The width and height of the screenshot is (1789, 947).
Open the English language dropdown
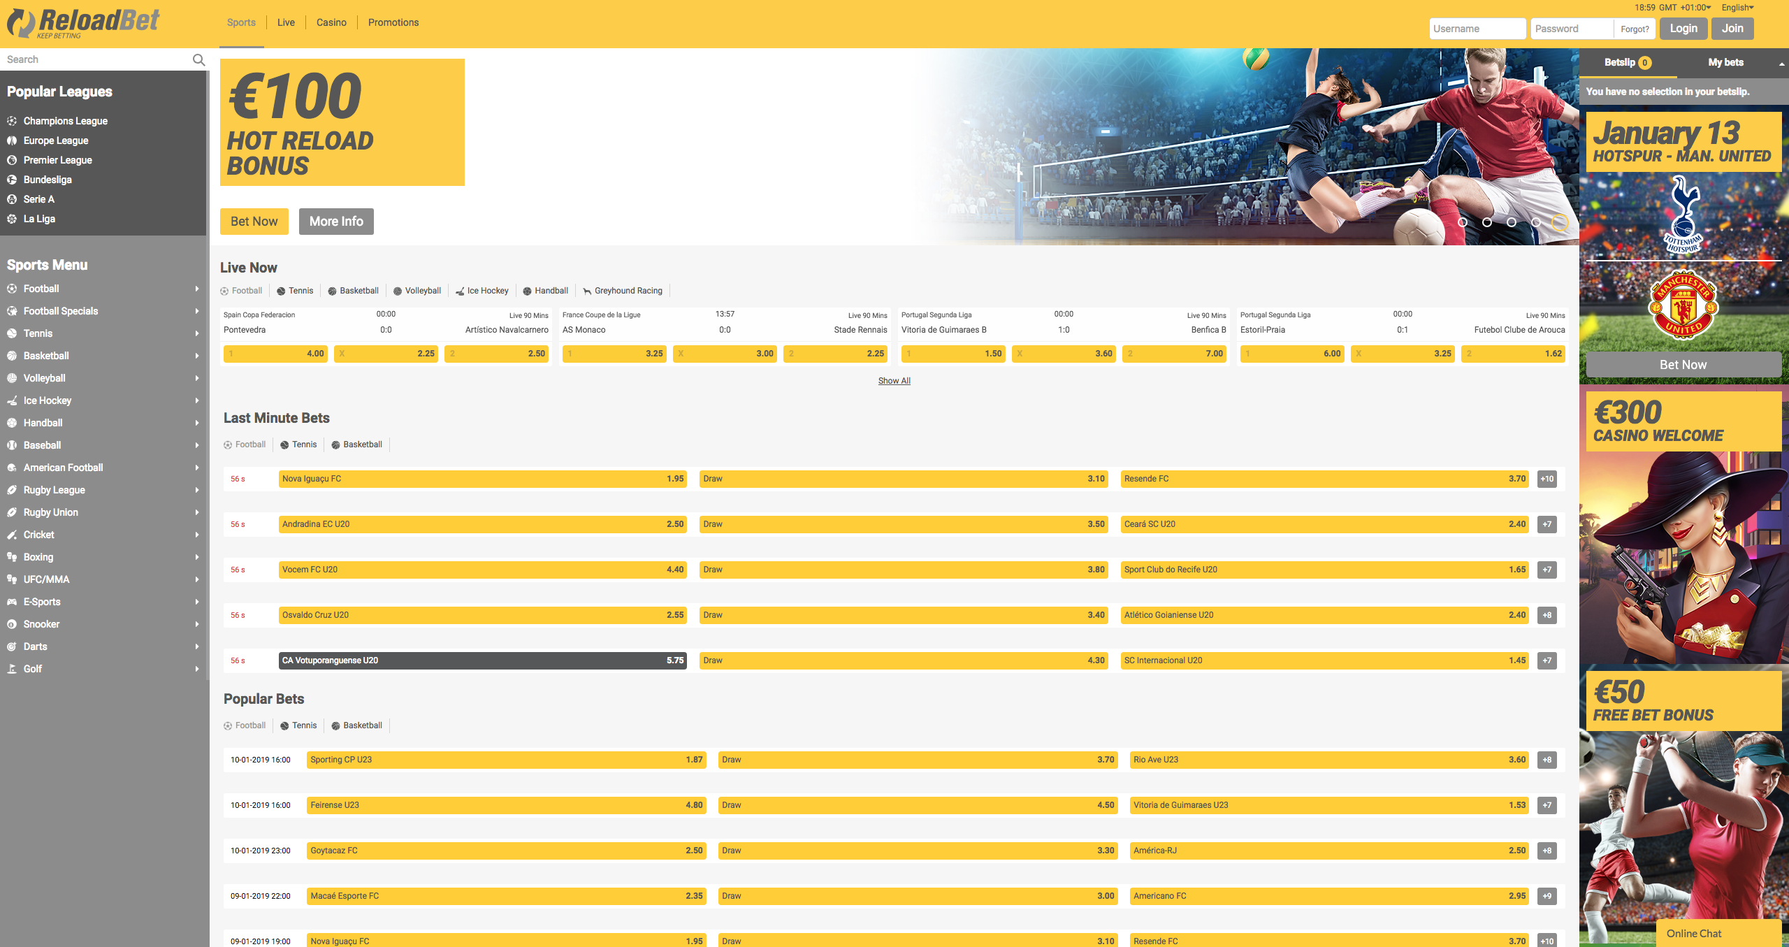pyautogui.click(x=1737, y=8)
